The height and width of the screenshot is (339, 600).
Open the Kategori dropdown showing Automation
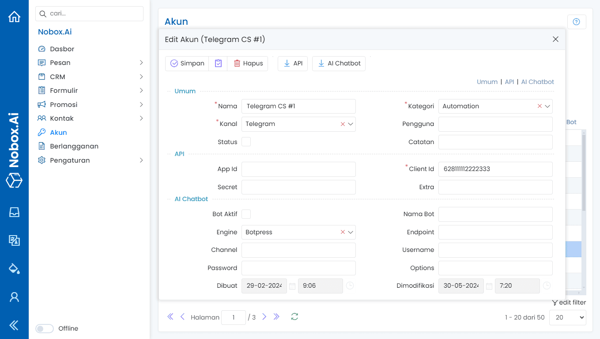547,106
